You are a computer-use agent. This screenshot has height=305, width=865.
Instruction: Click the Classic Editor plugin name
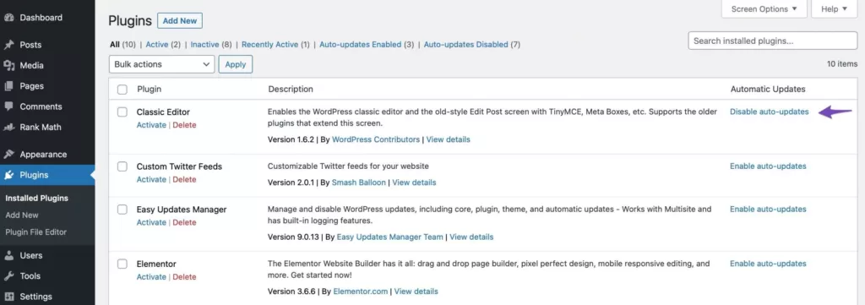coord(163,112)
